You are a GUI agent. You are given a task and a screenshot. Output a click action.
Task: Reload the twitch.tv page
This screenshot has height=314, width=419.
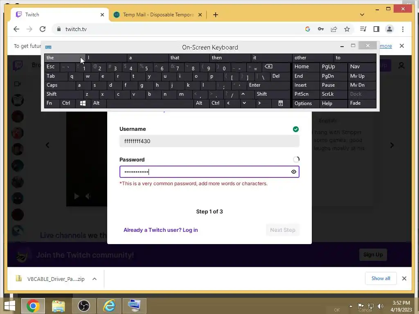coord(43,29)
